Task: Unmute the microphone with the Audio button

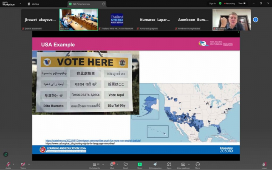Action: [8, 164]
